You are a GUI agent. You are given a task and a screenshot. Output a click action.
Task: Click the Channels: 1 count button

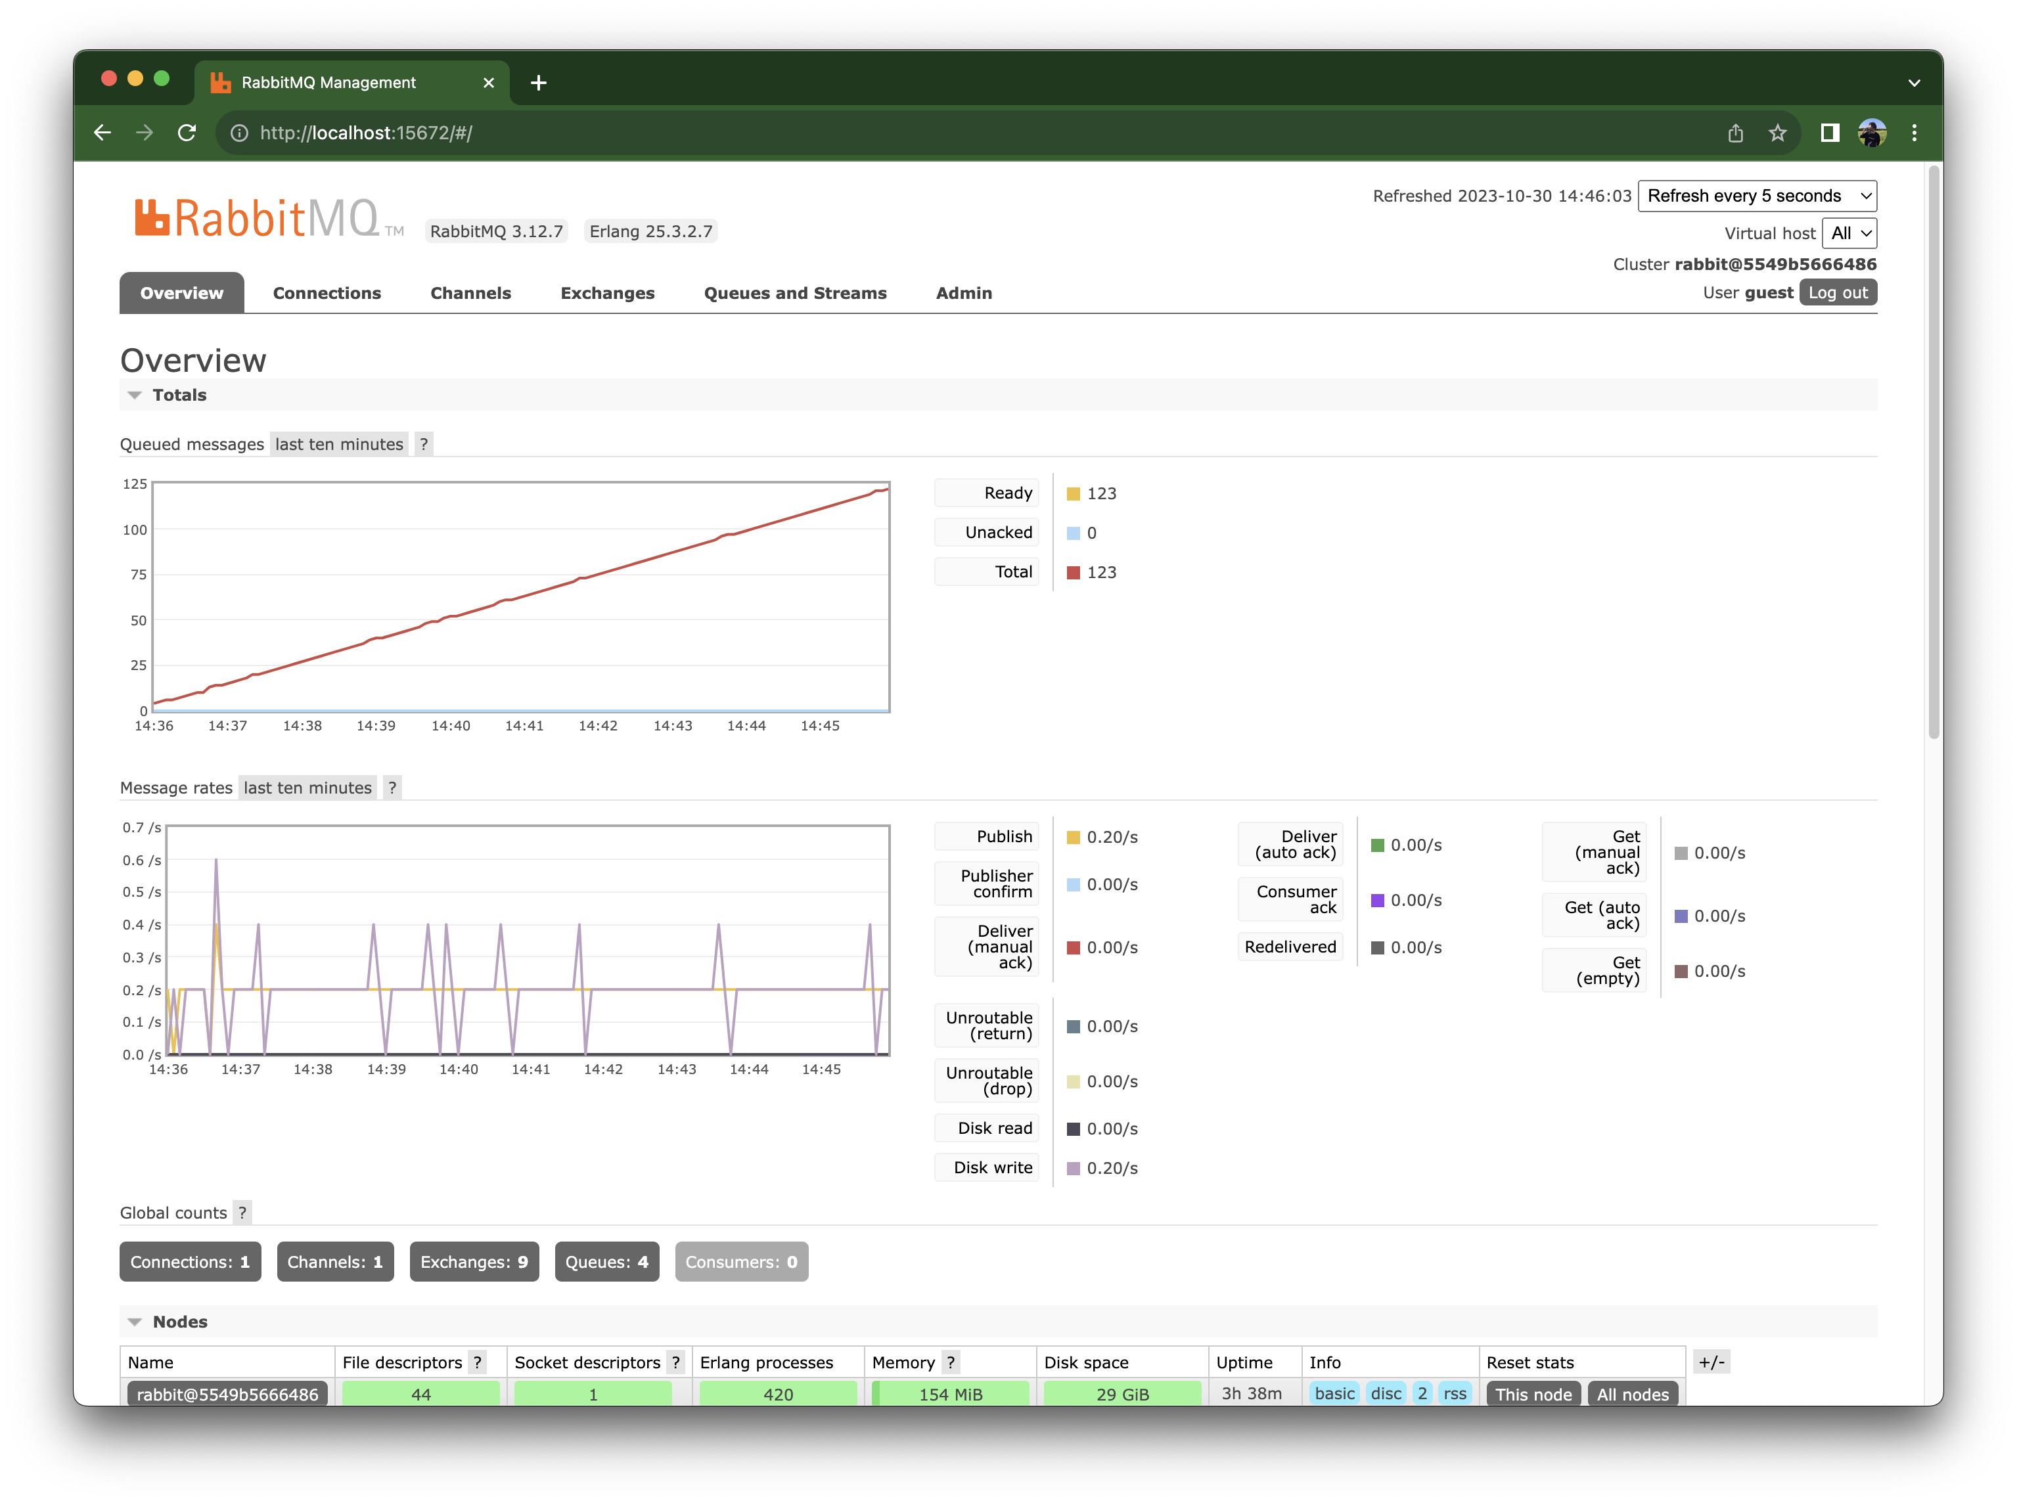[x=335, y=1262]
